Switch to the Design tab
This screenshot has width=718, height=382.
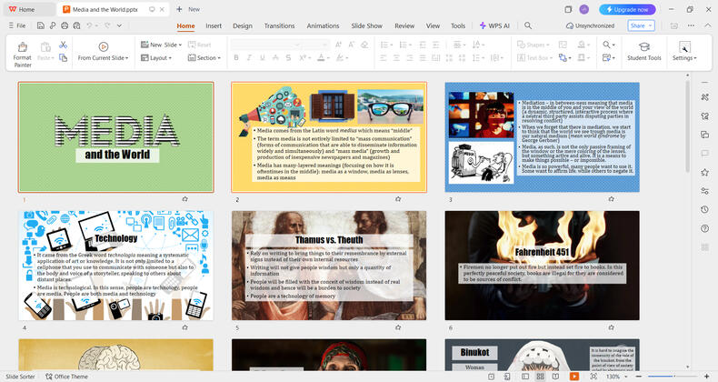pos(243,25)
